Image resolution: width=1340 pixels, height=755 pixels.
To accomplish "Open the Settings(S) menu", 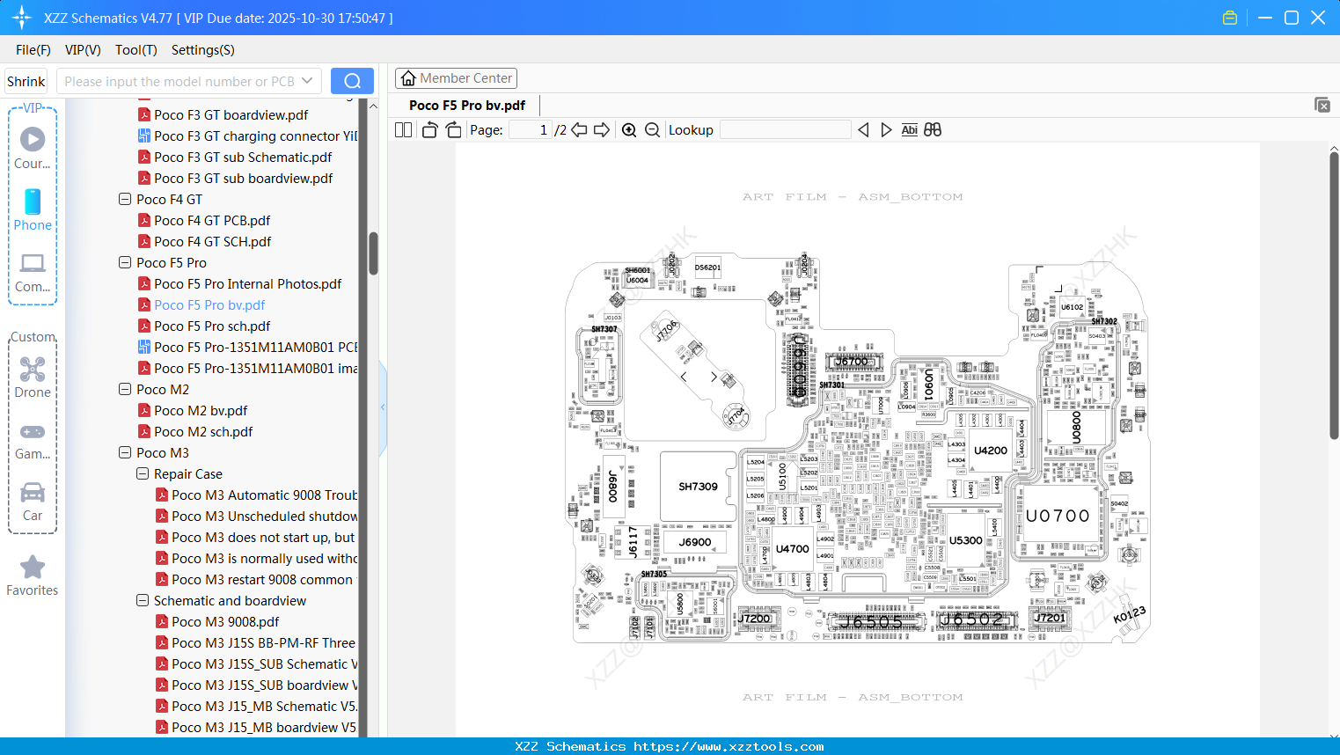I will (203, 50).
